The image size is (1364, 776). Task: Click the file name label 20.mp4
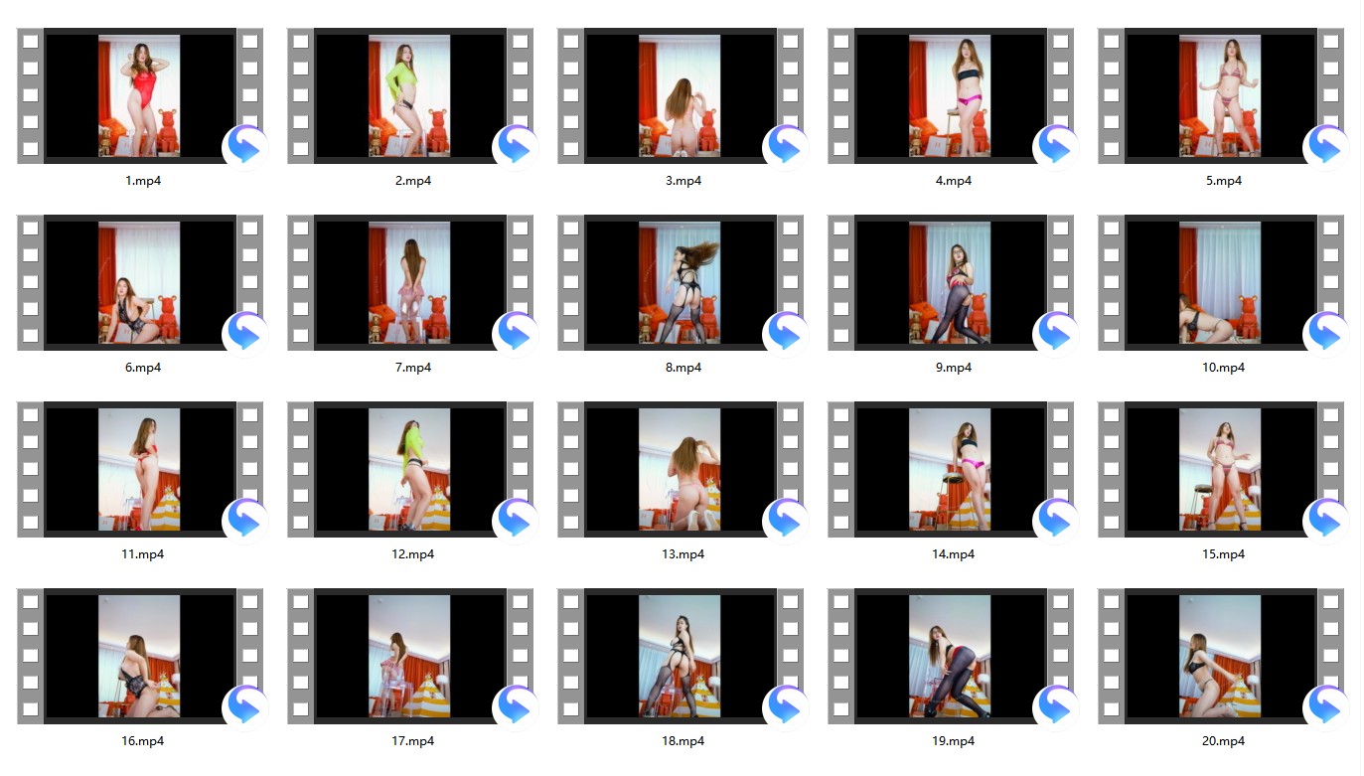point(1224,741)
